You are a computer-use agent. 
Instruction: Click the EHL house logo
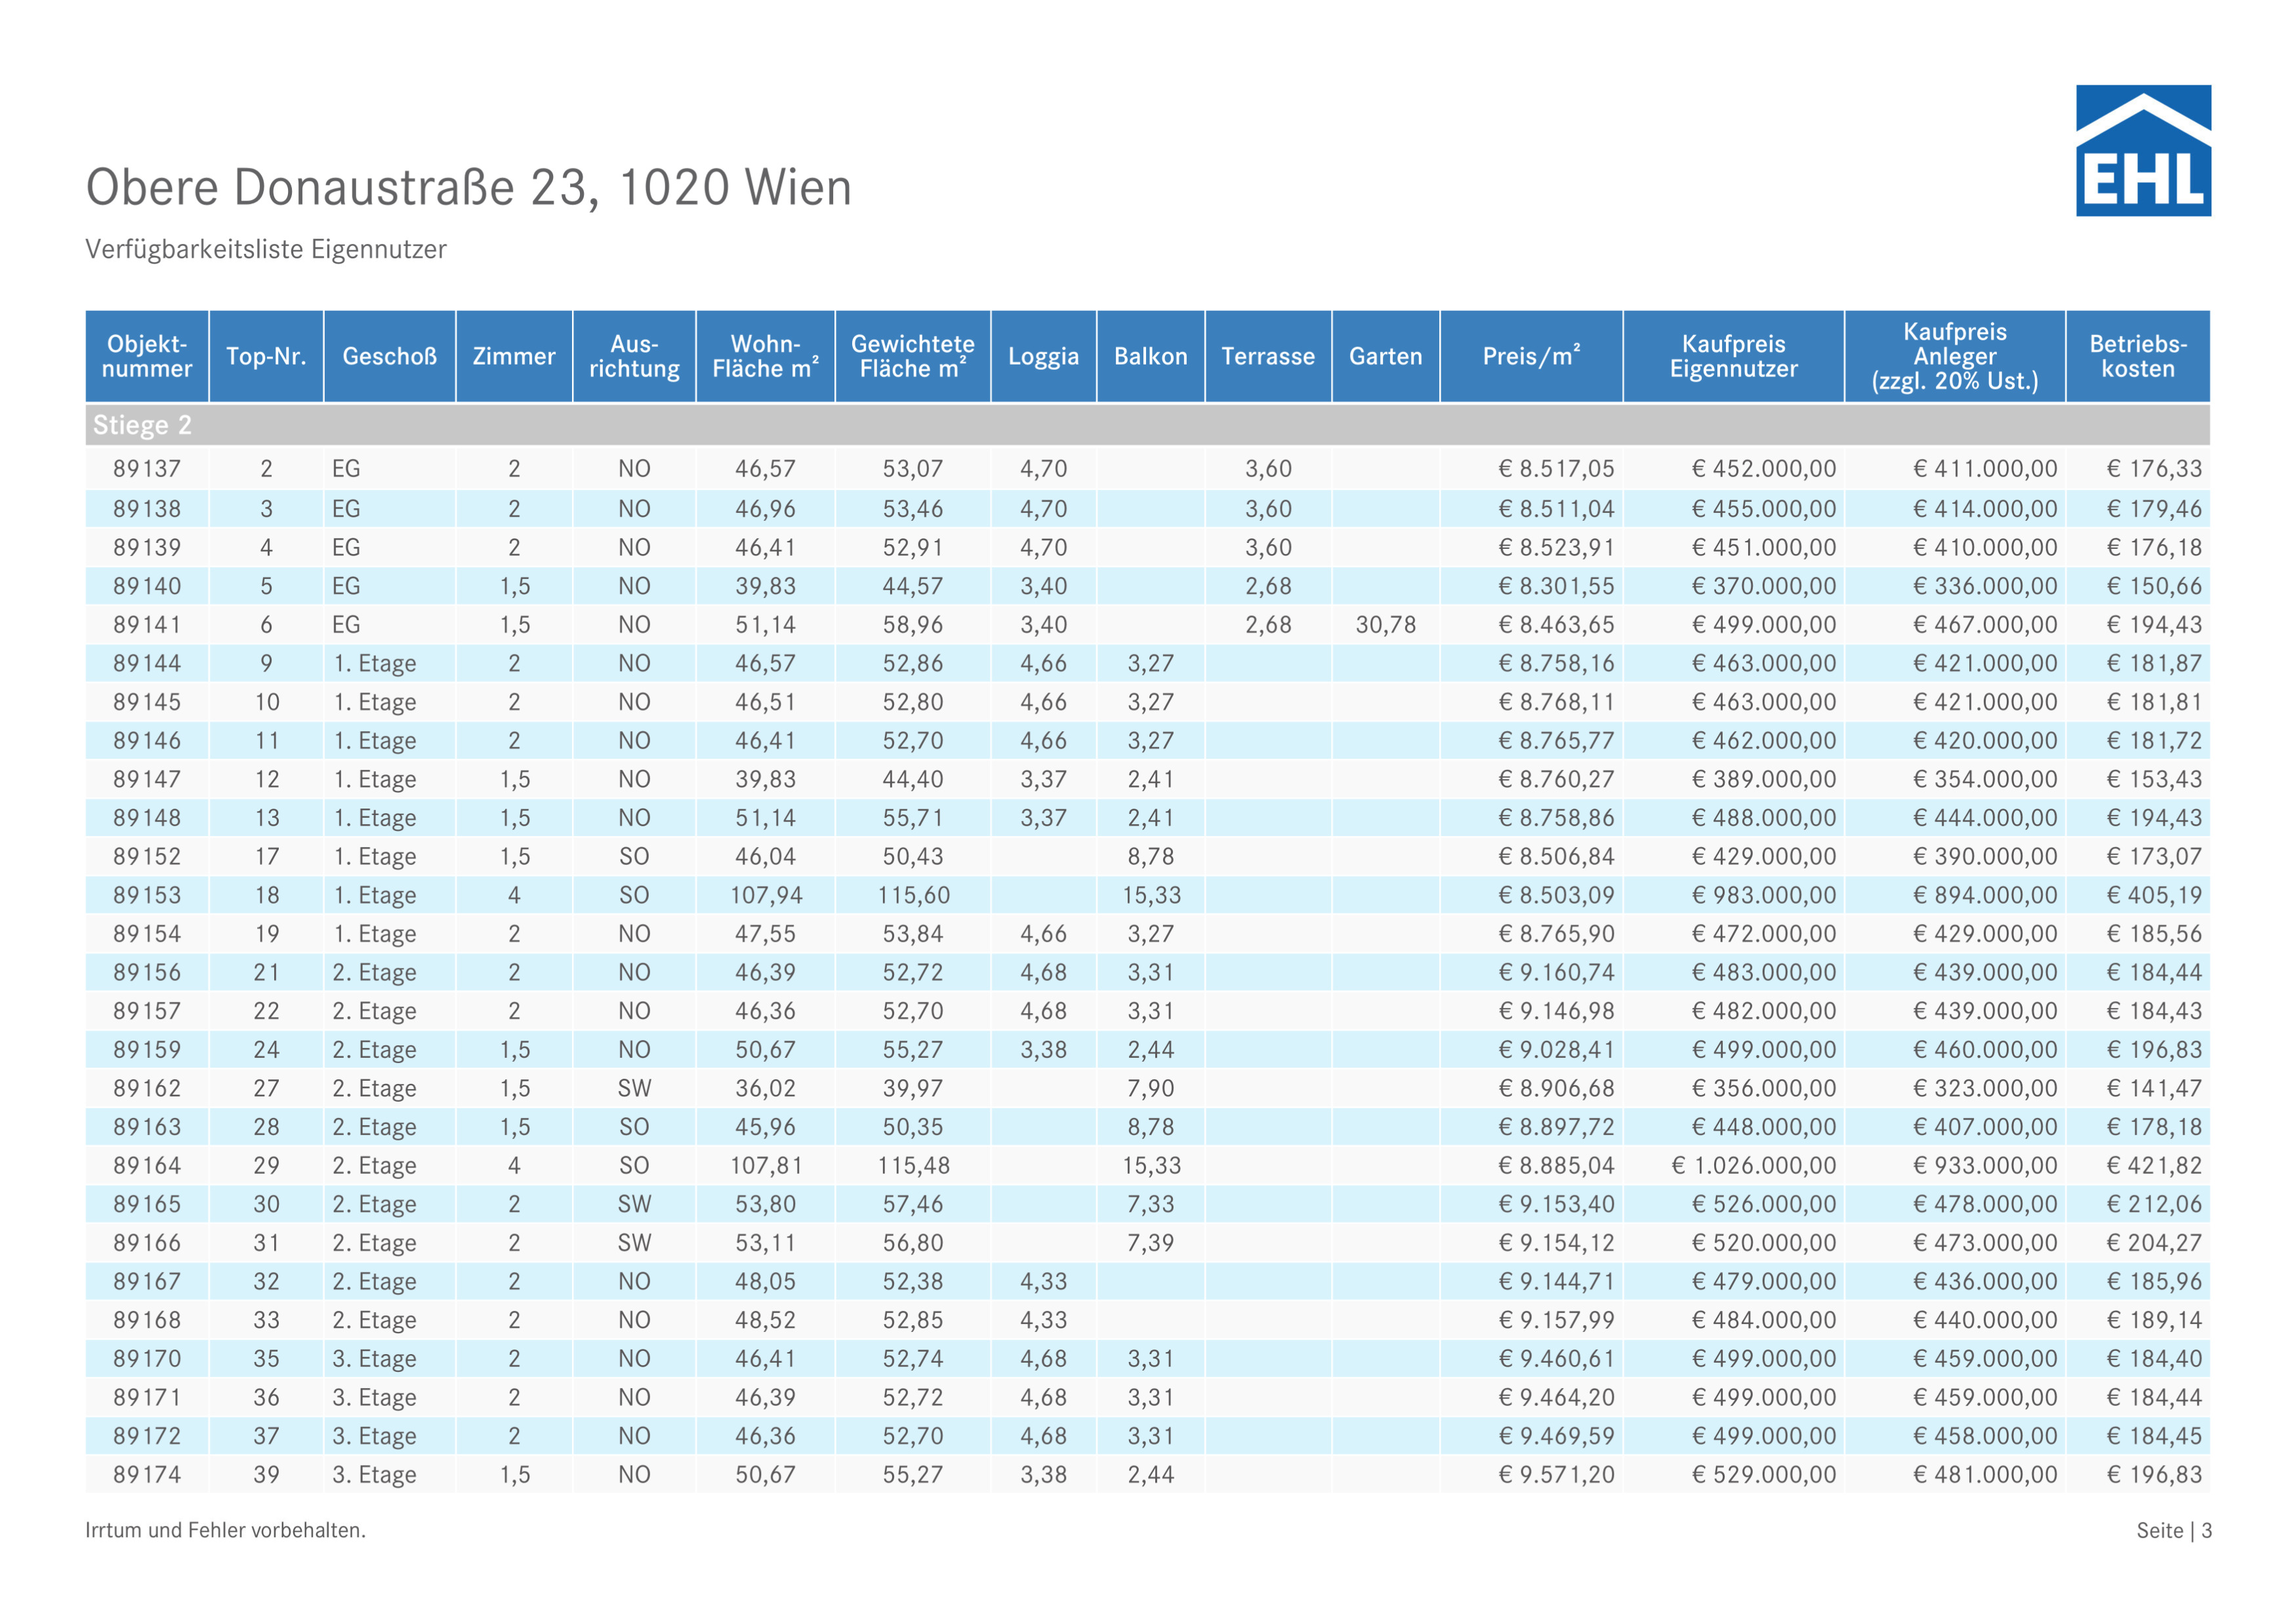2143,150
